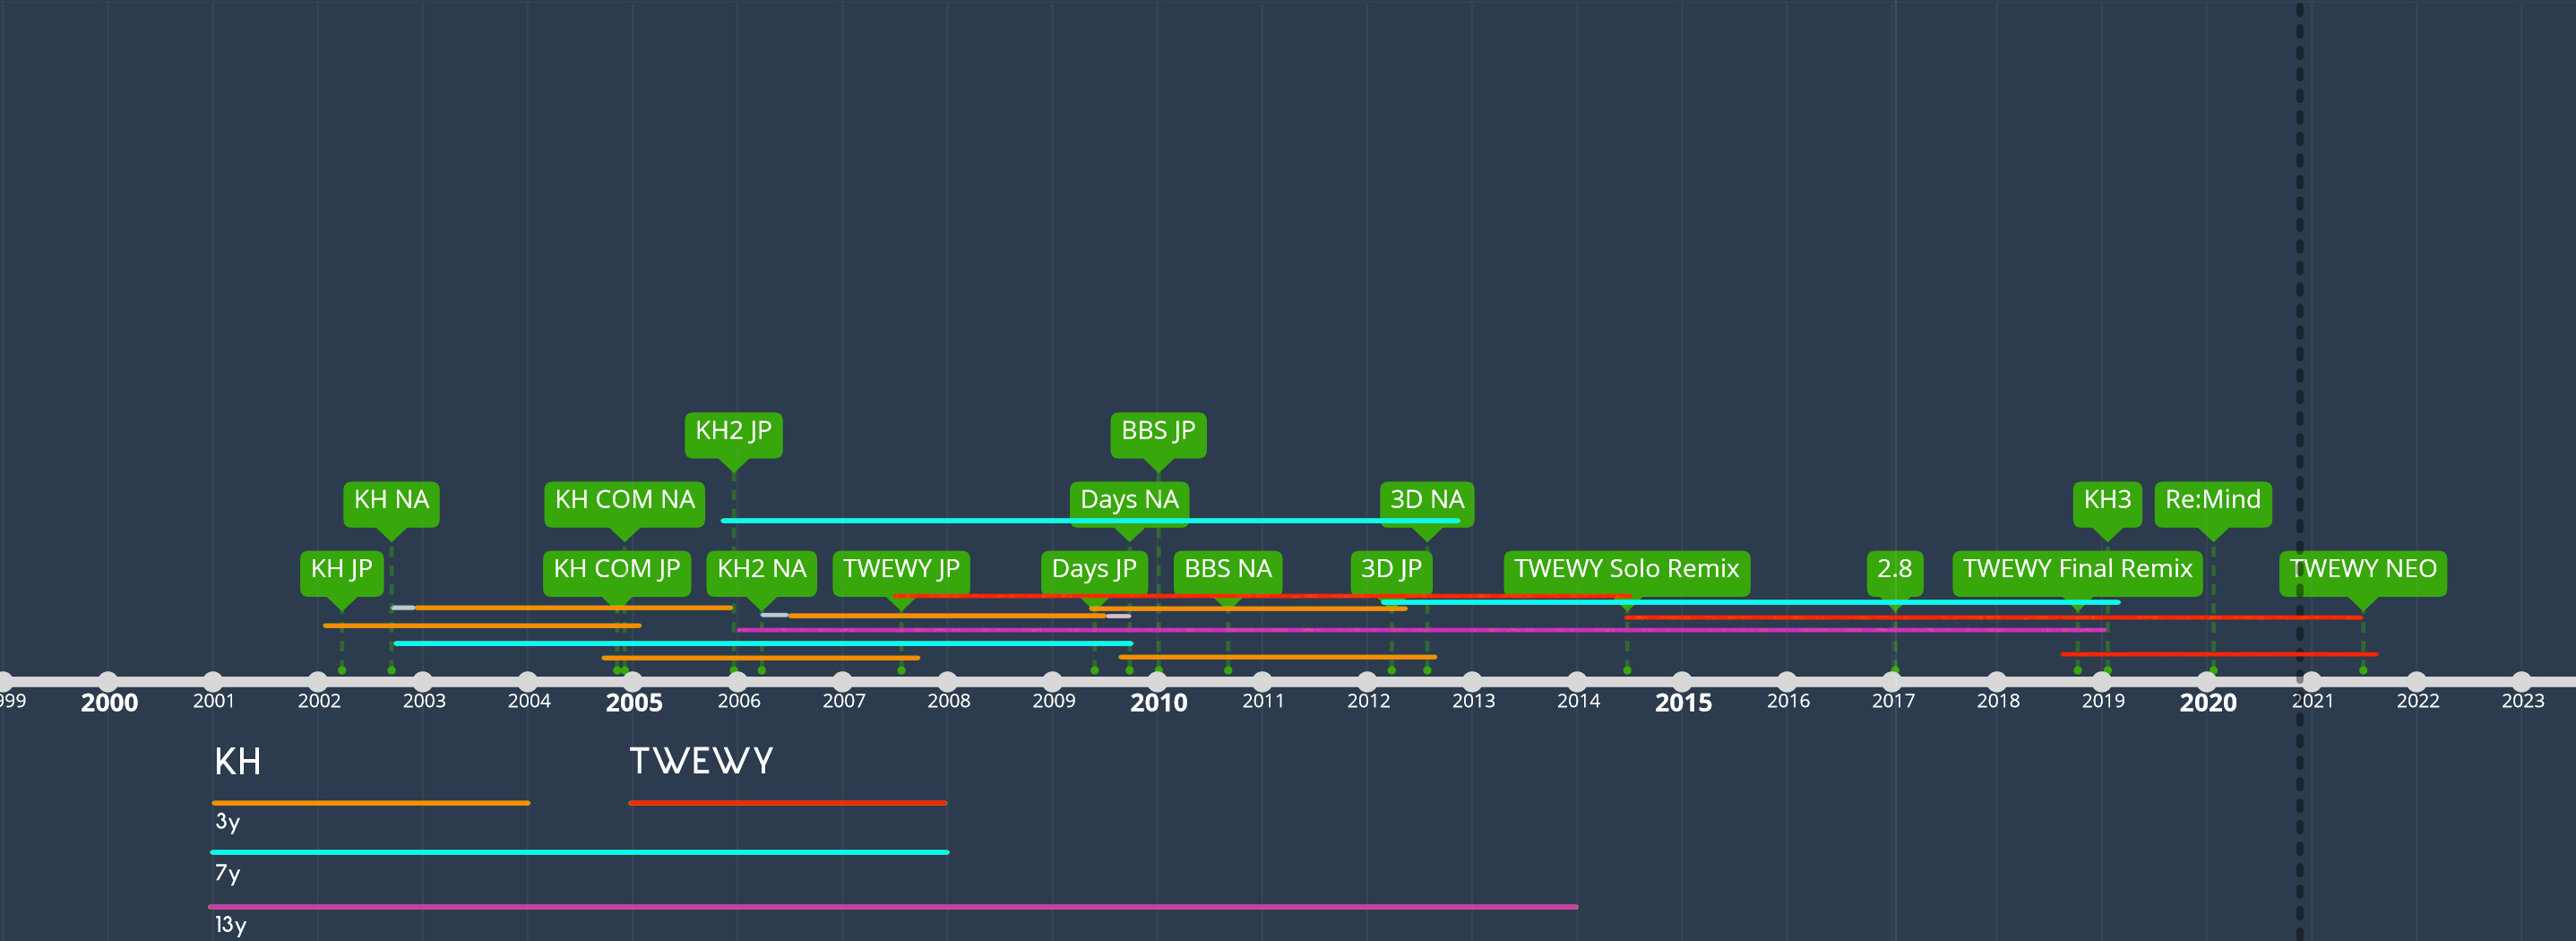Select the magenta legend line above 13y
This screenshot has width=2576, height=941.
894,907
